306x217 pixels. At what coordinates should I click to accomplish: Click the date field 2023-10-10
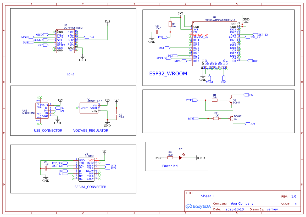click(234, 209)
